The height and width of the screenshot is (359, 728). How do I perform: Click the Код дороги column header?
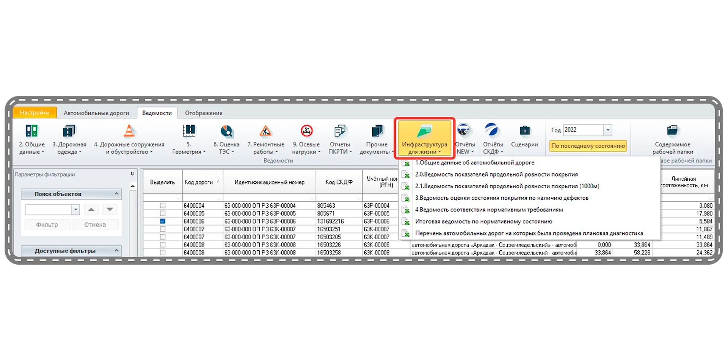(199, 182)
